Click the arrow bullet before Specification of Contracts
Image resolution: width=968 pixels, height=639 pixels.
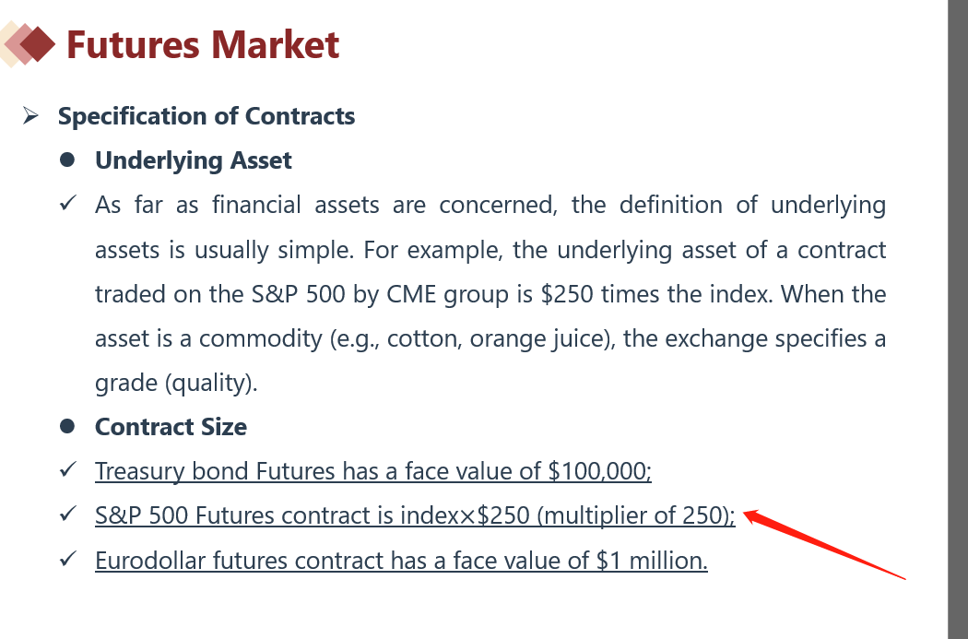click(30, 116)
